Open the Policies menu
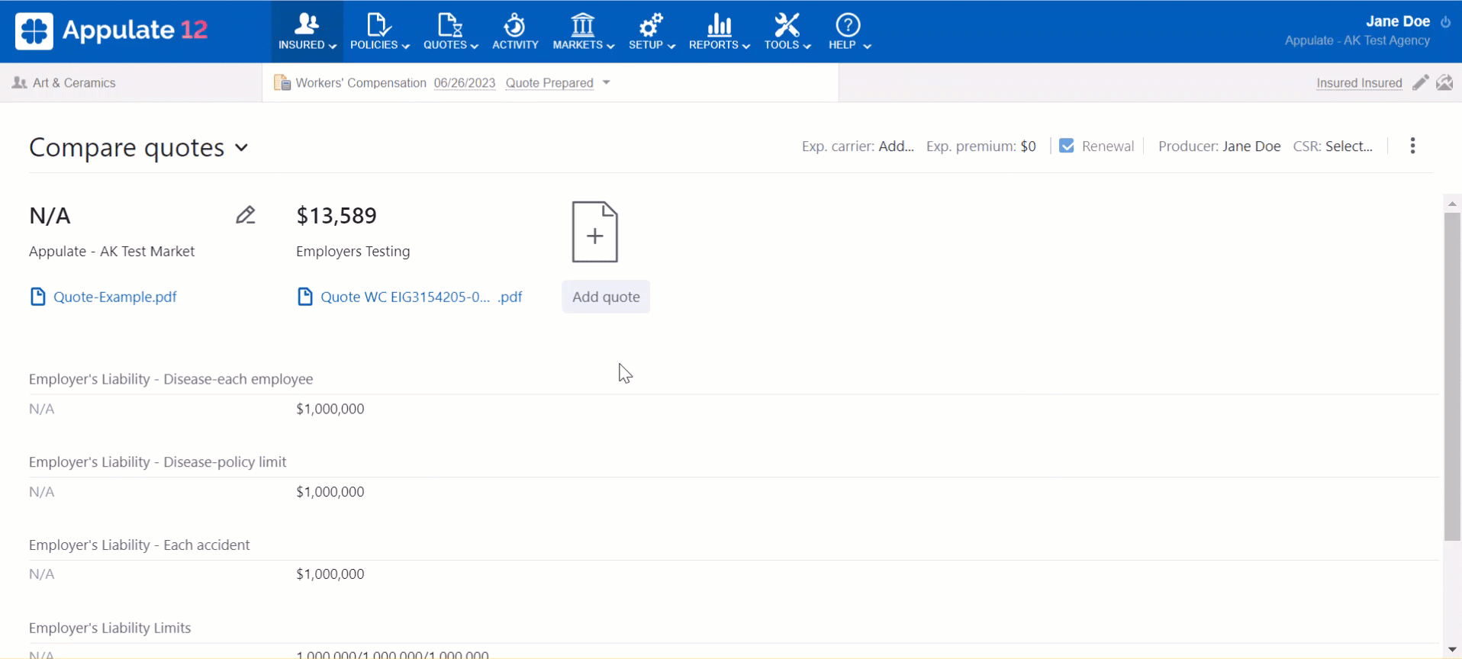Screen dimensions: 1462x659 tap(379, 31)
